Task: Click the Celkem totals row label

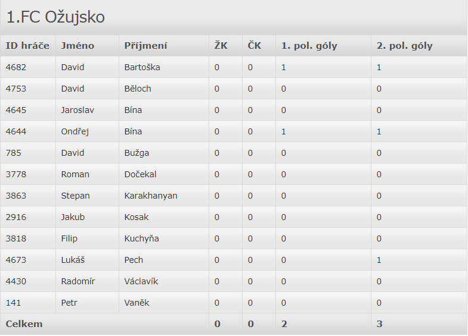Action: [x=24, y=324]
